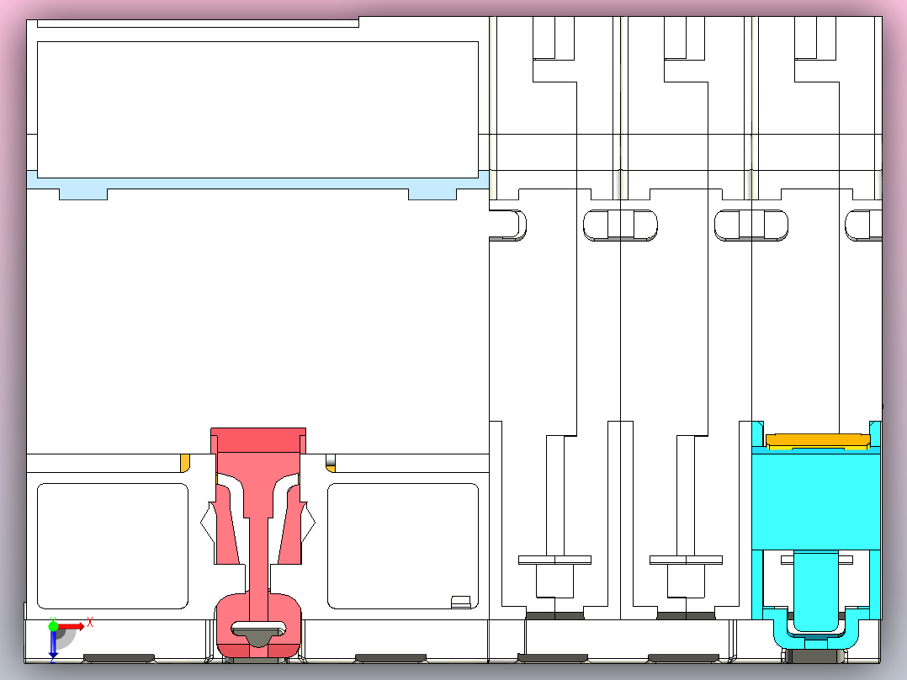Select the red clip-shaped component
The height and width of the screenshot is (680, 907).
pos(258,543)
